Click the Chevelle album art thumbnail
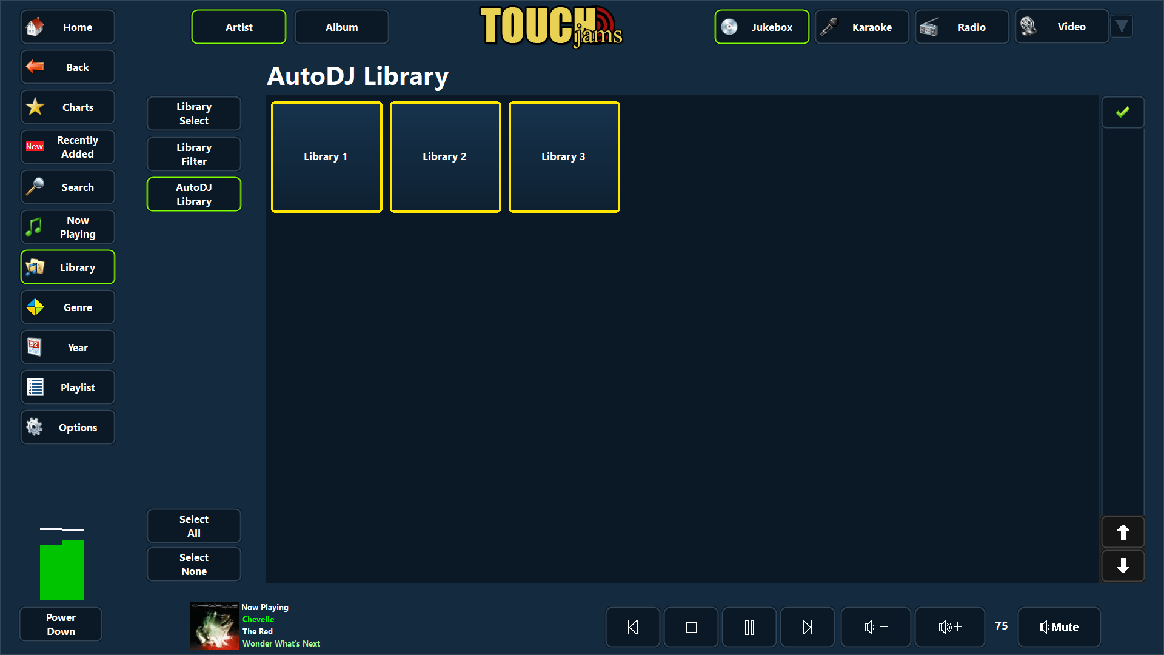 tap(213, 625)
